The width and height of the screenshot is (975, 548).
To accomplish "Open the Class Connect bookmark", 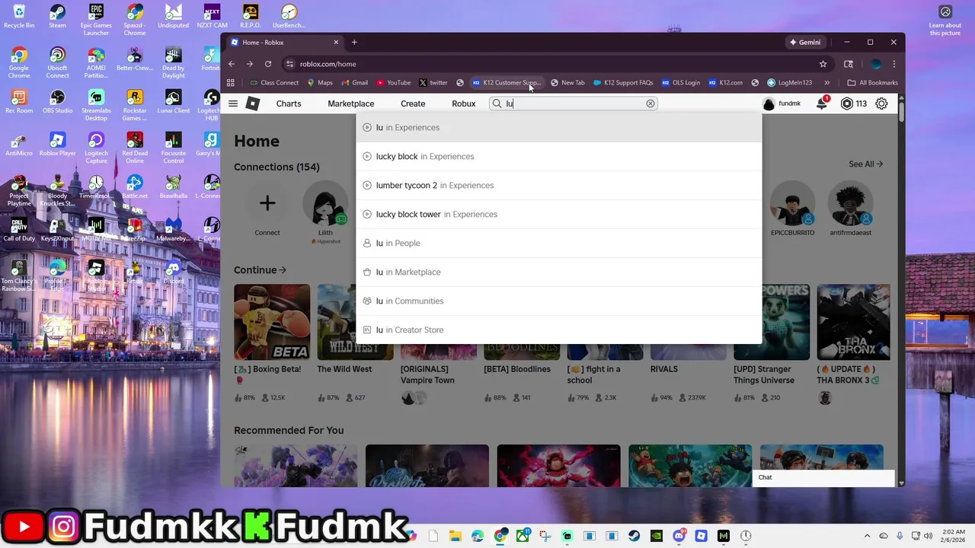I will tap(274, 82).
